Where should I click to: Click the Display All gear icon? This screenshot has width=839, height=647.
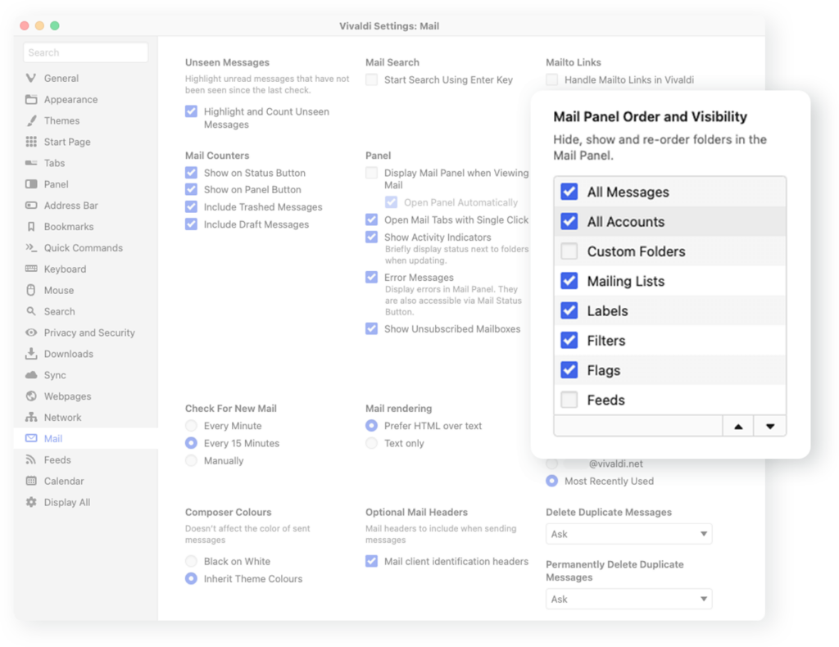pos(31,502)
